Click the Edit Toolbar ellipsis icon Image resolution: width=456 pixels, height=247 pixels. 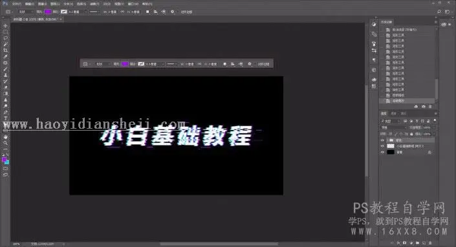click(x=6, y=149)
